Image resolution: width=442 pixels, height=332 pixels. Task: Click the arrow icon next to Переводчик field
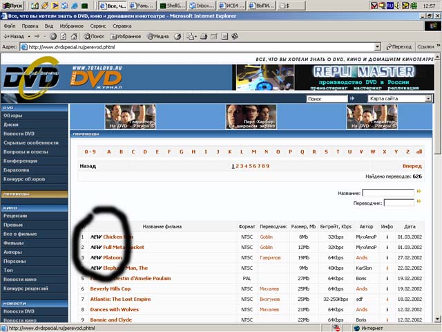(x=419, y=201)
